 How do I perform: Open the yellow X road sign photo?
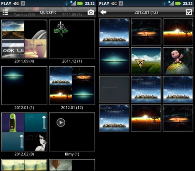[x=146, y=61]
